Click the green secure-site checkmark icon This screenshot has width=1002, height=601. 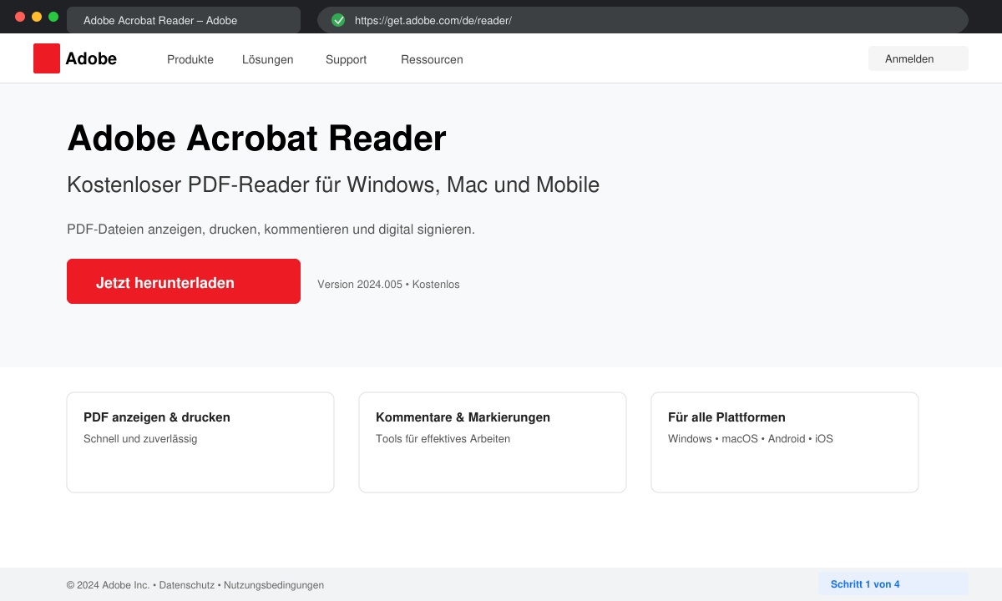pos(338,20)
